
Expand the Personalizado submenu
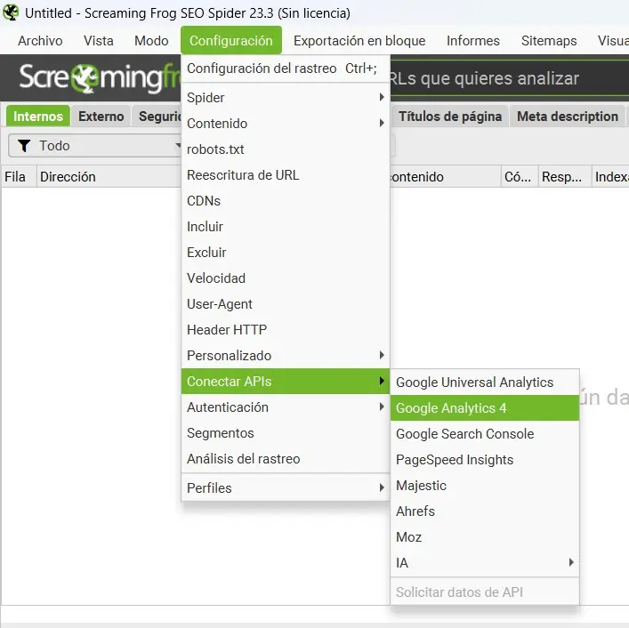pyautogui.click(x=286, y=355)
